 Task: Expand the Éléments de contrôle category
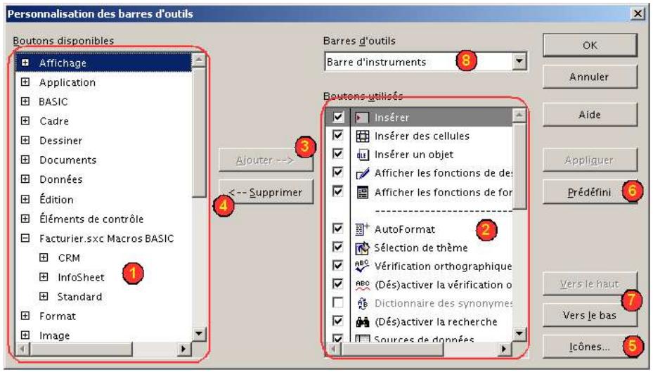tap(25, 219)
